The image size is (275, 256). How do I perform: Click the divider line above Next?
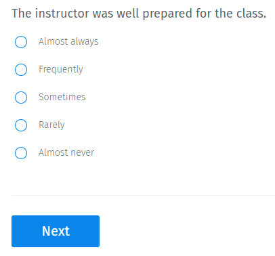pos(143,195)
